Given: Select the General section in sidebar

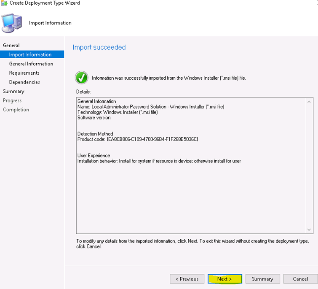Looking at the screenshot, I should [x=11, y=45].
